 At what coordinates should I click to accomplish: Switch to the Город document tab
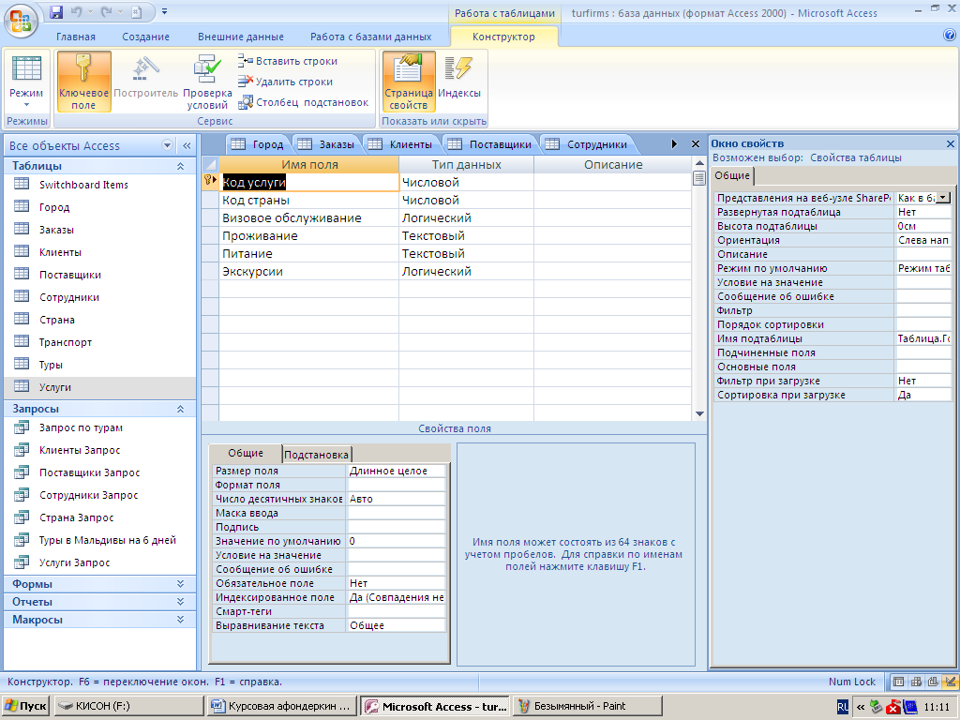click(258, 144)
